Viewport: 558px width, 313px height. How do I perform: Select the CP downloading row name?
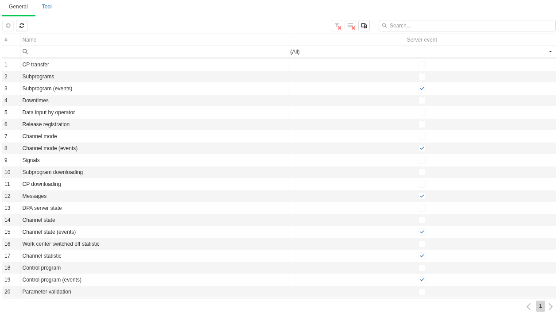coord(42,184)
